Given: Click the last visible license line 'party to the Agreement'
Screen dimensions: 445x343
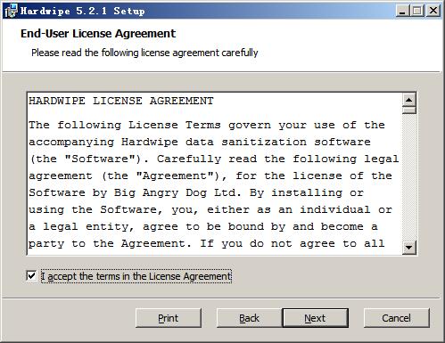Looking at the screenshot, I should 207,243.
